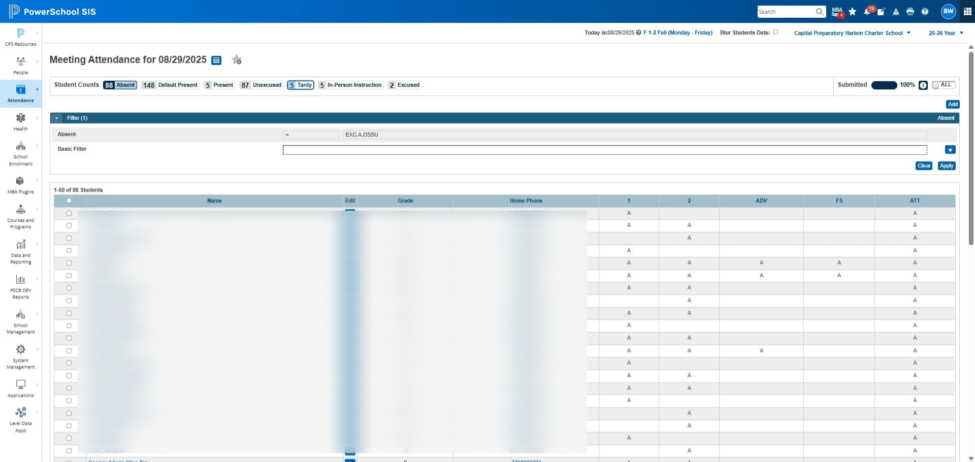Click the search magnifying glass icon
The width and height of the screenshot is (975, 462).
[x=819, y=12]
